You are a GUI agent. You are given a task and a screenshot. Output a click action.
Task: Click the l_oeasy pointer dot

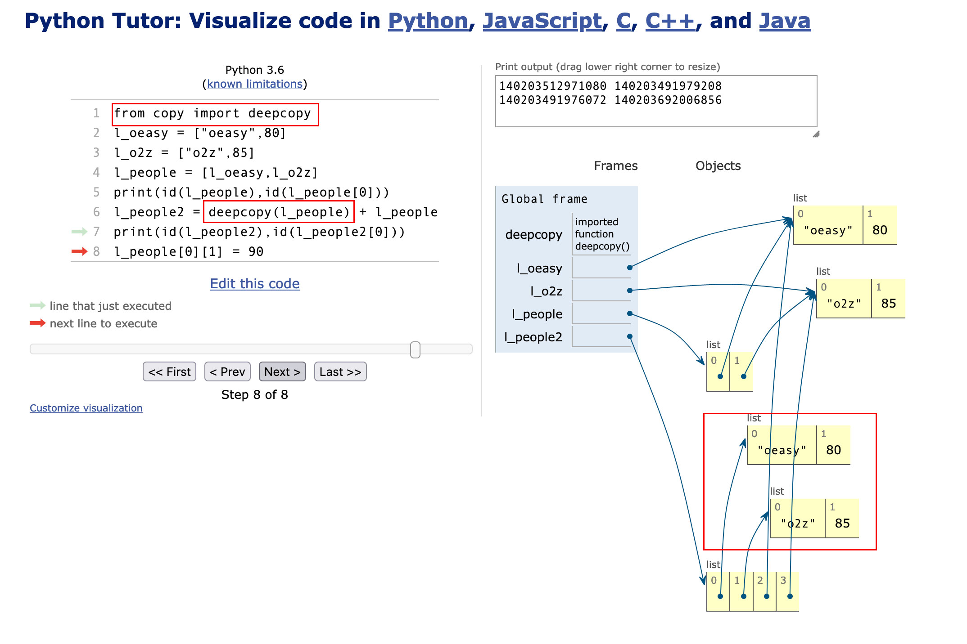[x=629, y=268]
